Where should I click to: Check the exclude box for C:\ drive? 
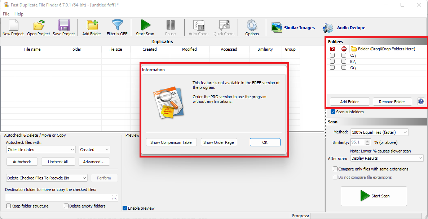click(344, 55)
